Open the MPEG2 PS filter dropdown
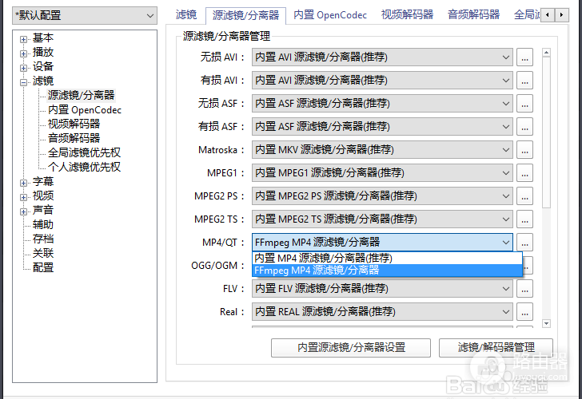The height and width of the screenshot is (399, 582). (382, 196)
